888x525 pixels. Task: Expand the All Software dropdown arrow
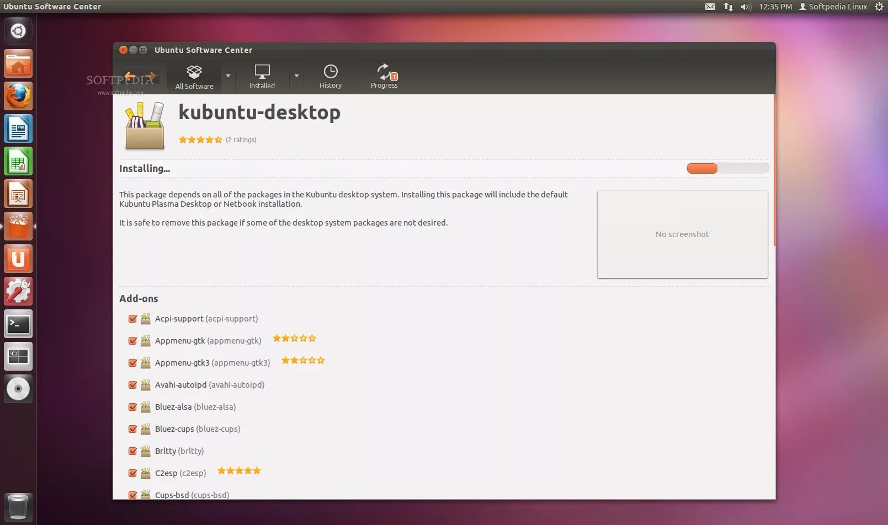[x=228, y=76]
